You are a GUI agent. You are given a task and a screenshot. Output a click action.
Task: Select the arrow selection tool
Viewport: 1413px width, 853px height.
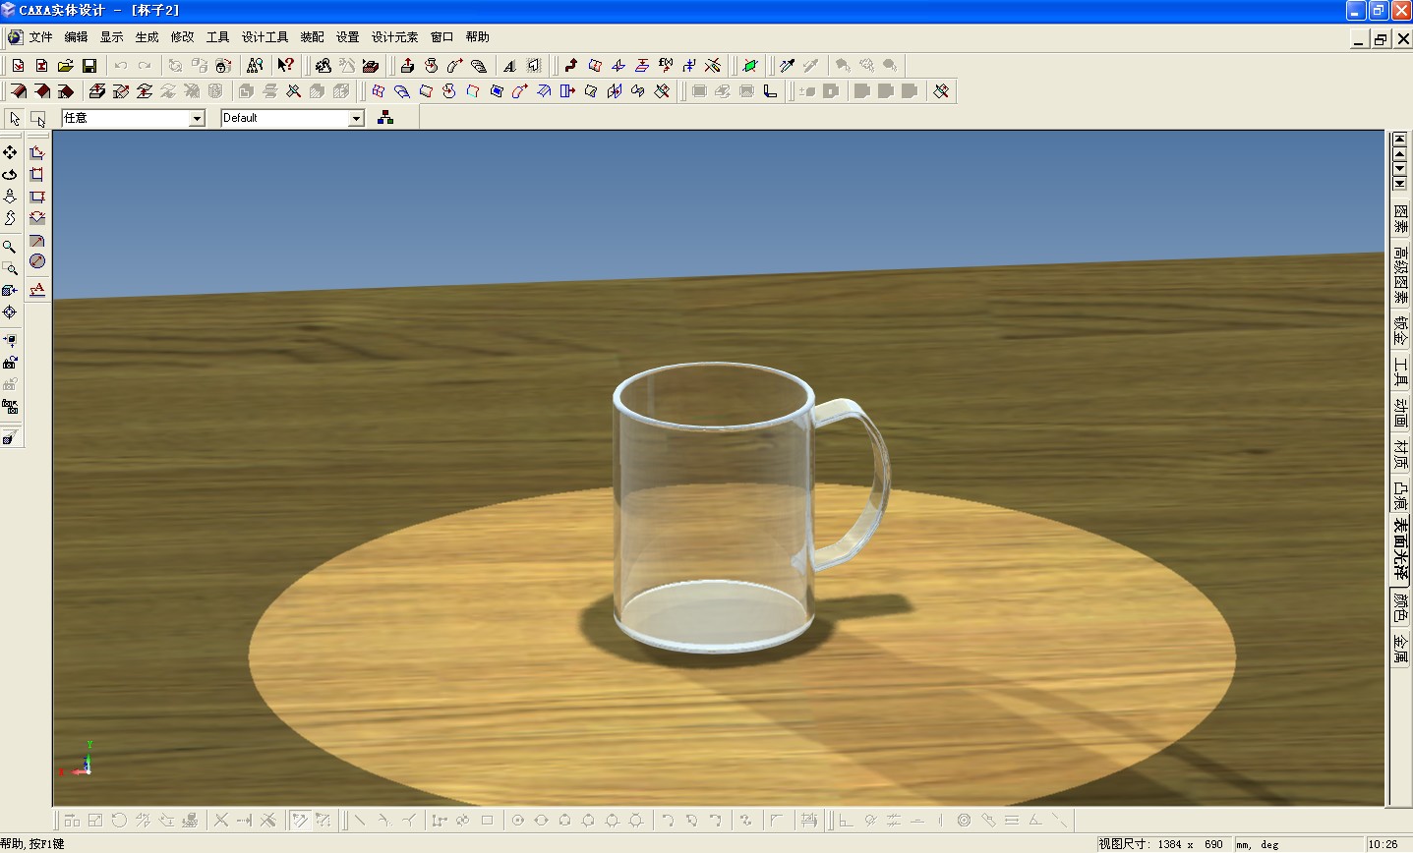pos(15,119)
